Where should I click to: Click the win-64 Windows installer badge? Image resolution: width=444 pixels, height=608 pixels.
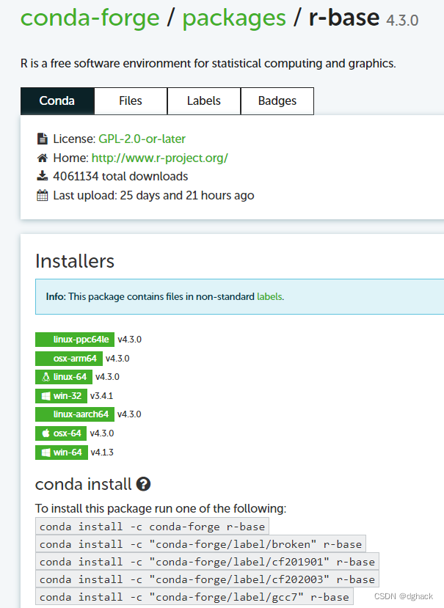click(x=61, y=452)
